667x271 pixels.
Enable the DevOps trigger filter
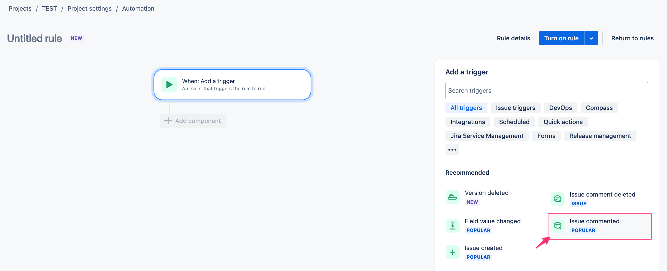click(x=560, y=108)
